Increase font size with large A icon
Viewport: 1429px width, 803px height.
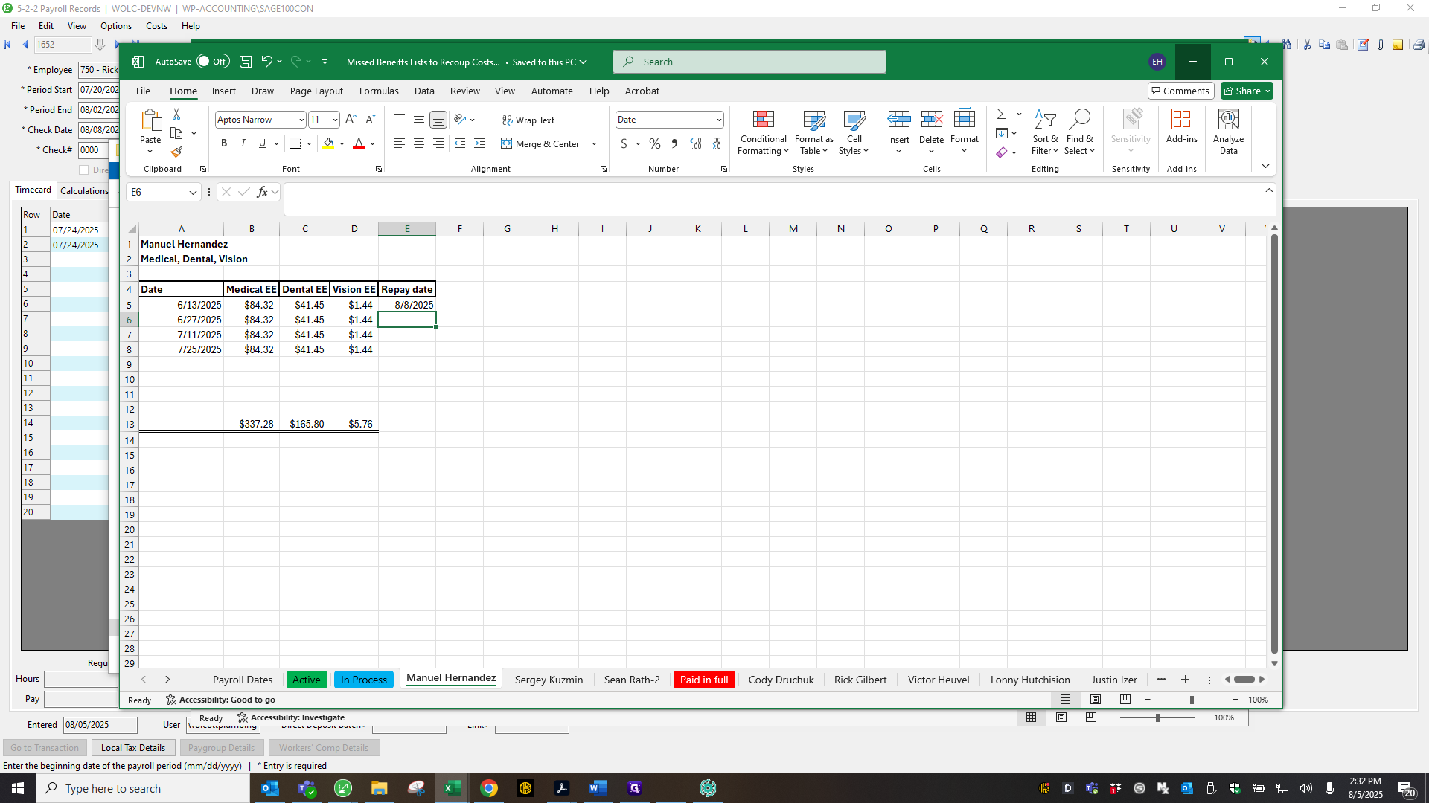351,119
